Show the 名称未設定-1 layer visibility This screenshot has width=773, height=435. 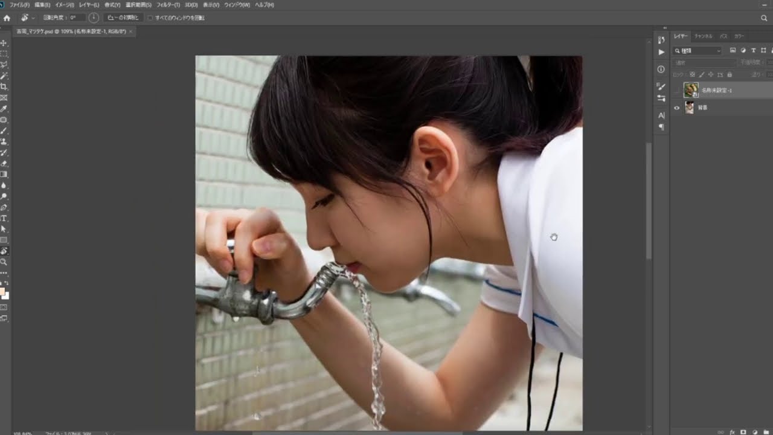(676, 90)
